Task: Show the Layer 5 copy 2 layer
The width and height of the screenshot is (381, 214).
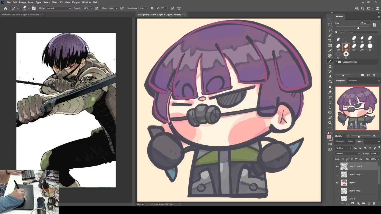Action: (x=337, y=174)
